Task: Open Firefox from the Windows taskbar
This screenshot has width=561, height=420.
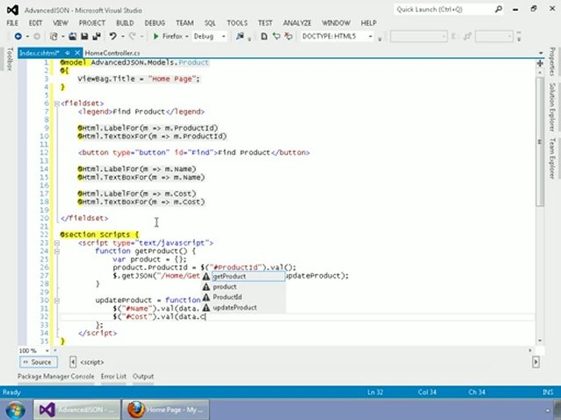Action: coord(165,409)
